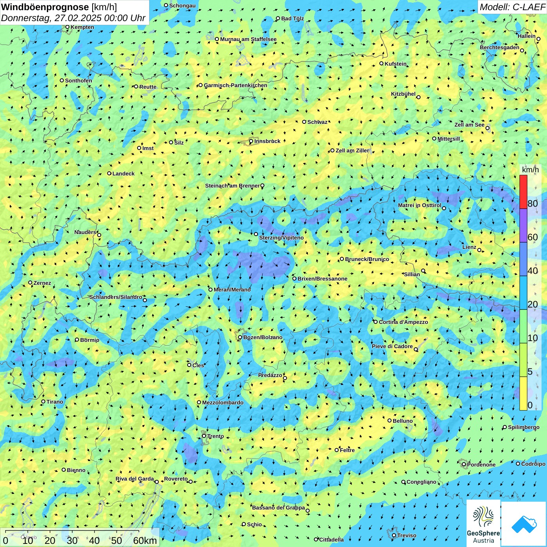The image size is (547, 547).
Task: Click the Sonthofen label
Action: coord(79,80)
